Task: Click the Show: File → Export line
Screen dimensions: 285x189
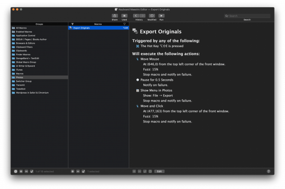Action: [x=158, y=95]
